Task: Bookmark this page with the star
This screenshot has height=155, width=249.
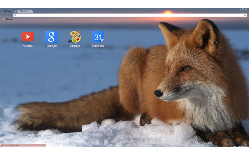Action: (x=245, y=15)
